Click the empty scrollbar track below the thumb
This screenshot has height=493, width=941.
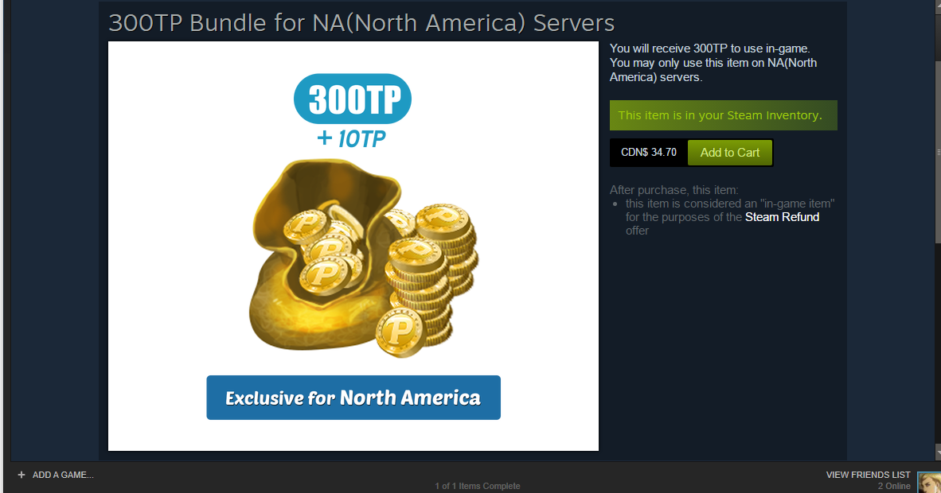pyautogui.click(x=938, y=345)
